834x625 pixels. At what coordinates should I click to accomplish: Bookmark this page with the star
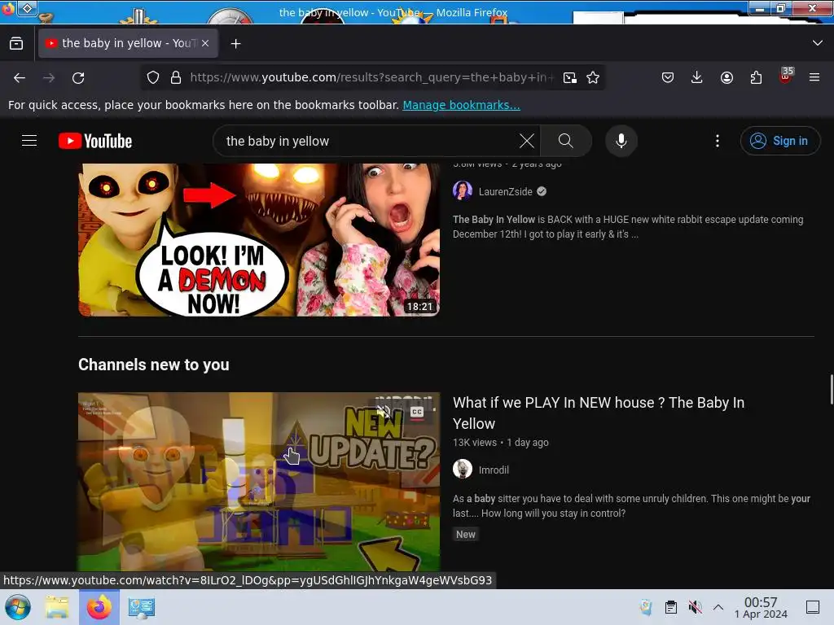pos(593,78)
